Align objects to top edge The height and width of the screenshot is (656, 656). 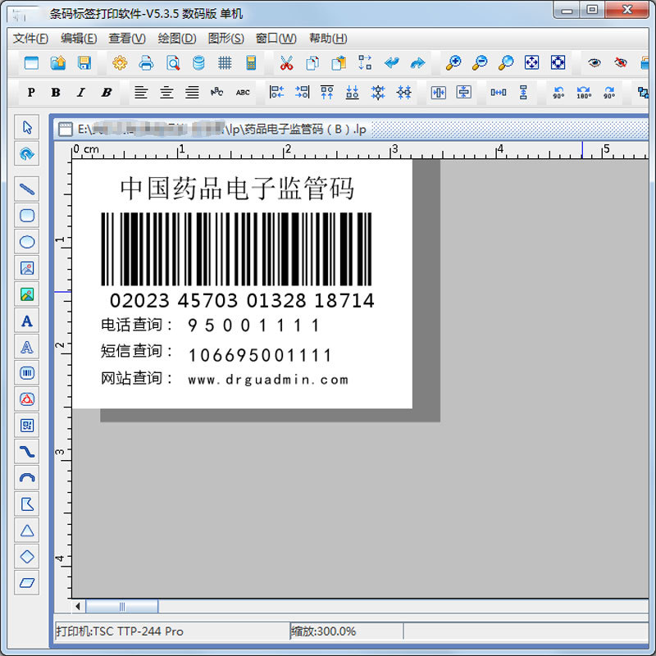click(x=327, y=92)
